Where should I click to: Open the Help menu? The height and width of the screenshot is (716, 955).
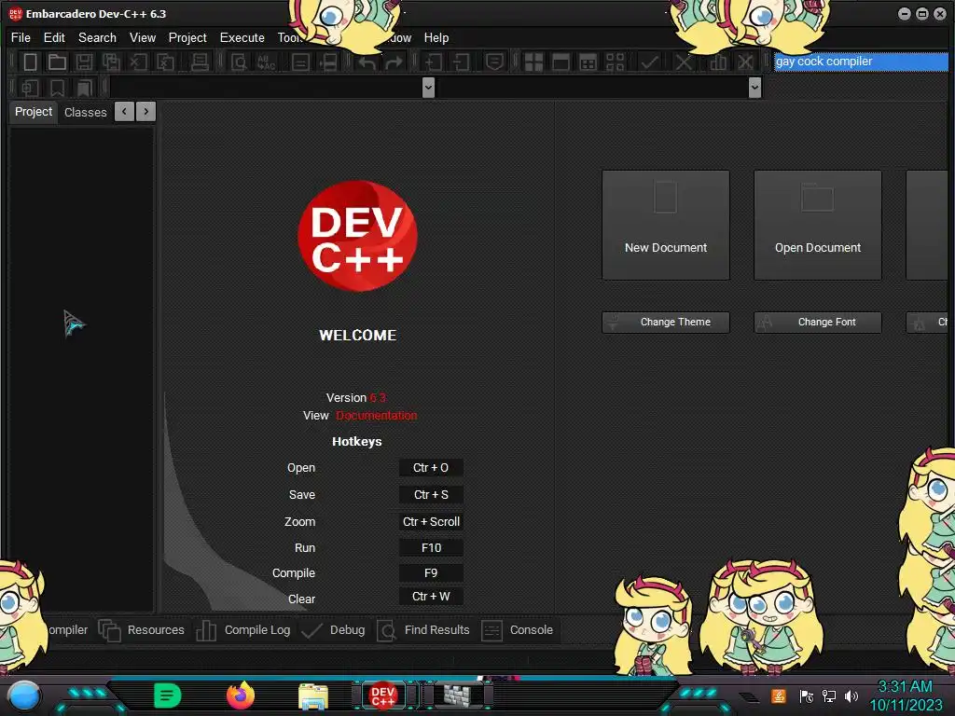[436, 37]
